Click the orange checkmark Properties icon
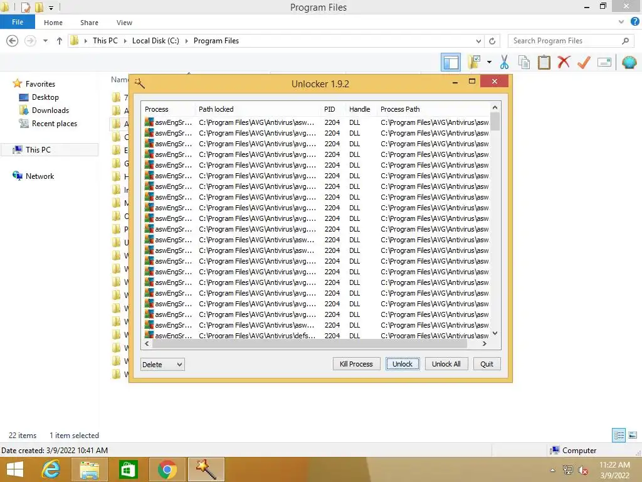Image resolution: width=642 pixels, height=482 pixels. click(x=584, y=62)
